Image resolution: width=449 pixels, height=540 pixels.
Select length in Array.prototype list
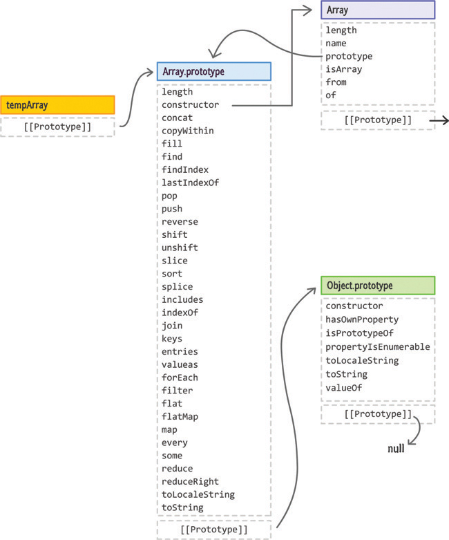coord(178,92)
